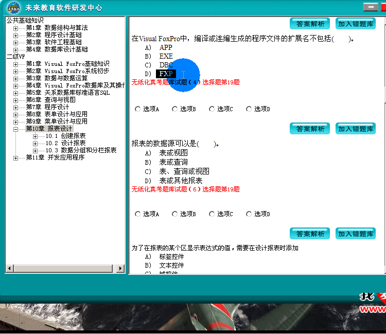Click the 未来教育 logo icon in title bar
The image size is (386, 334).
[x=13, y=8]
